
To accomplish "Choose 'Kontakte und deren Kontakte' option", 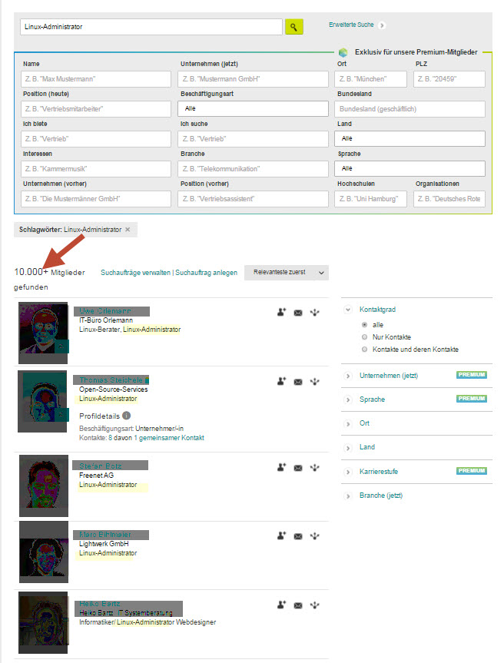I will pyautogui.click(x=364, y=350).
